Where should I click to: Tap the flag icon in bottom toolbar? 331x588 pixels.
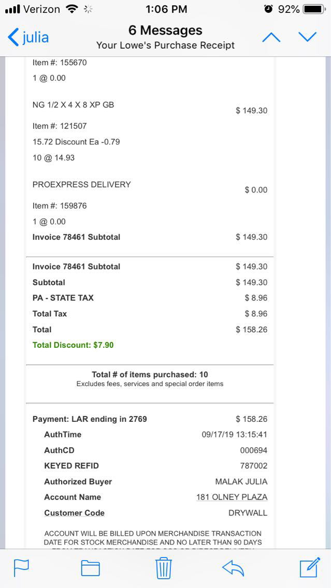21,568
